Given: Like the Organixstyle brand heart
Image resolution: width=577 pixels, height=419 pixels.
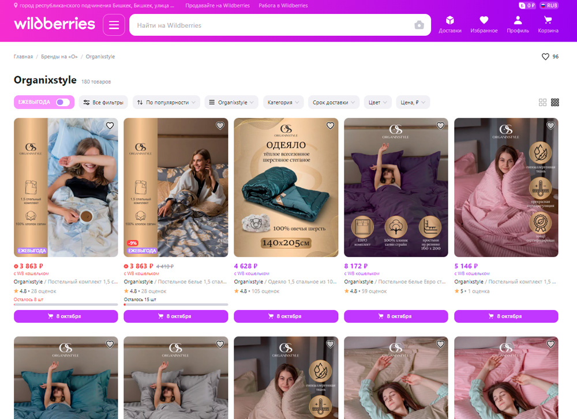Looking at the screenshot, I should 545,57.
